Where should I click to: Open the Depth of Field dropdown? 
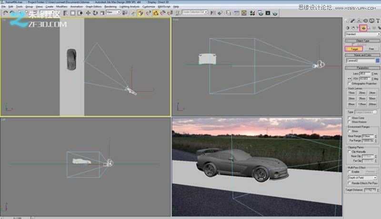point(362,178)
